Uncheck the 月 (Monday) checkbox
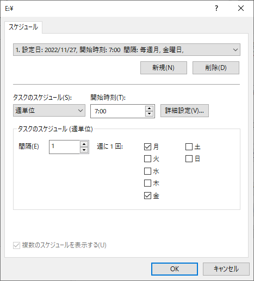This screenshot has height=281, width=254. [147, 146]
